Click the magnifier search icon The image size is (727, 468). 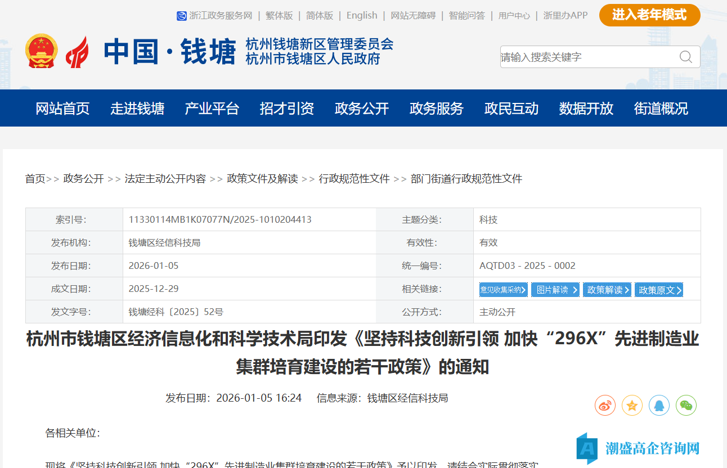(x=686, y=57)
